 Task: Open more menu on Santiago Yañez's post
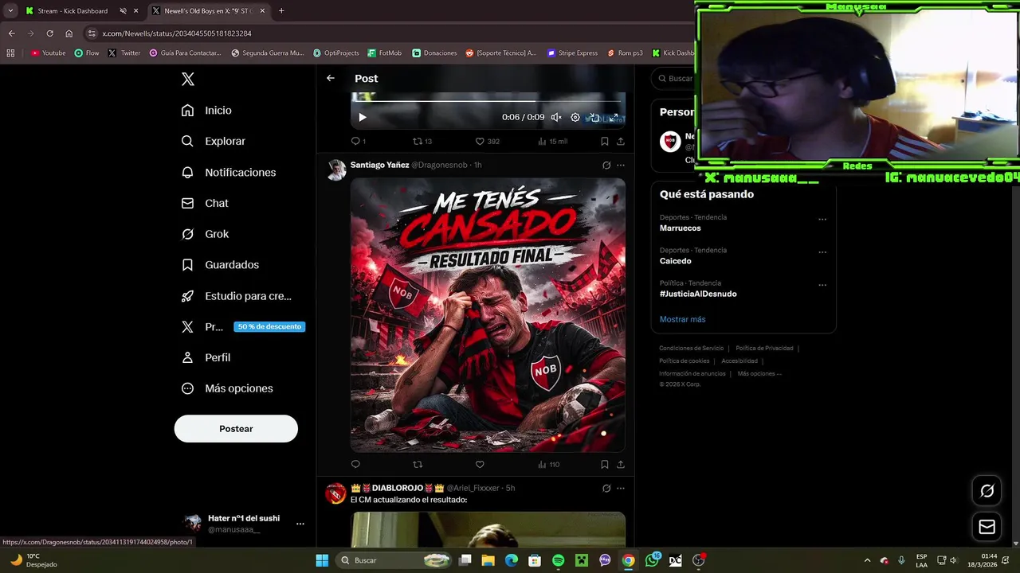click(621, 166)
